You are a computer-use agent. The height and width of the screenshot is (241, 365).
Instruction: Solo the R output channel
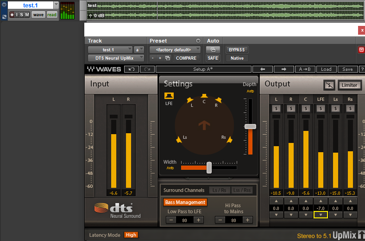tap(291, 108)
